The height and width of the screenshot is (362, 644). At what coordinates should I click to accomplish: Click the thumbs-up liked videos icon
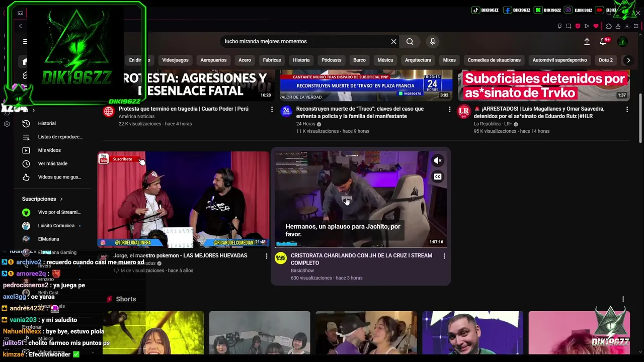click(26, 177)
